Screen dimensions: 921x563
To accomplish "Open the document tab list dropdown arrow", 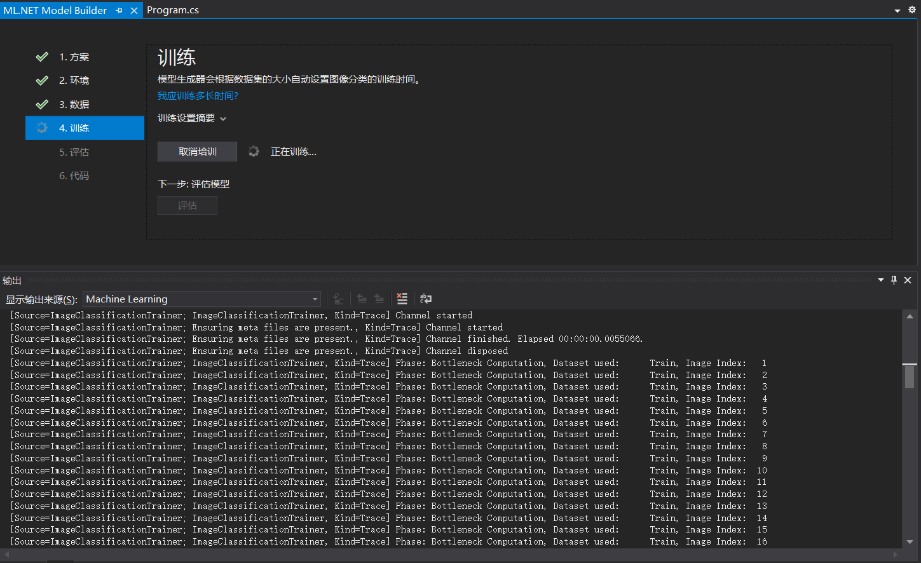I will pos(897,11).
